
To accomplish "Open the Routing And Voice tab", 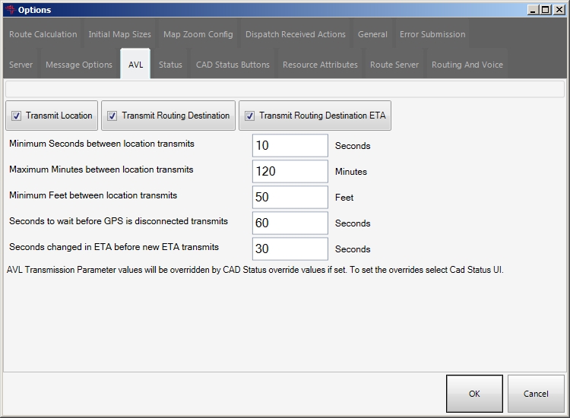I will (x=467, y=65).
